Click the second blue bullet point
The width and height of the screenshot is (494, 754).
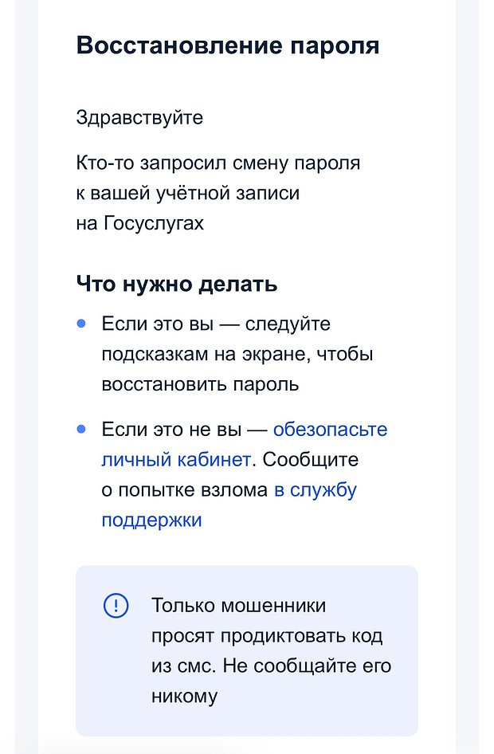pyautogui.click(x=81, y=429)
